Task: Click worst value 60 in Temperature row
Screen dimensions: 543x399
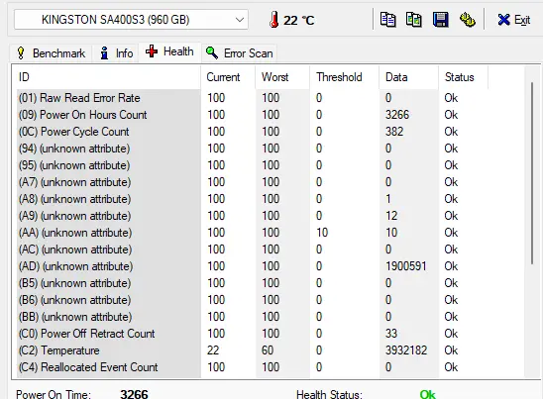Action: (268, 350)
